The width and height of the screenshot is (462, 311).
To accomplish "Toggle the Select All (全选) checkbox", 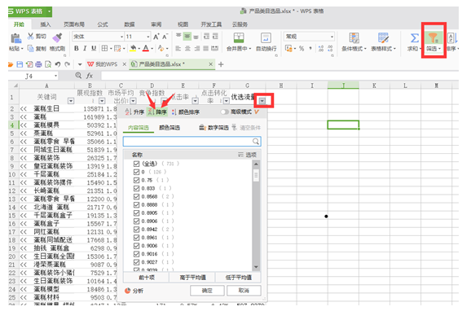I will pos(136,164).
